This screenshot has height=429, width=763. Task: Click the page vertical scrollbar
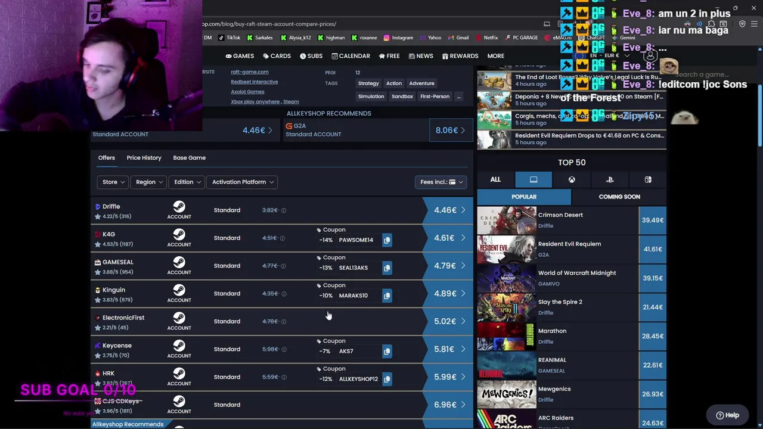pos(759,116)
